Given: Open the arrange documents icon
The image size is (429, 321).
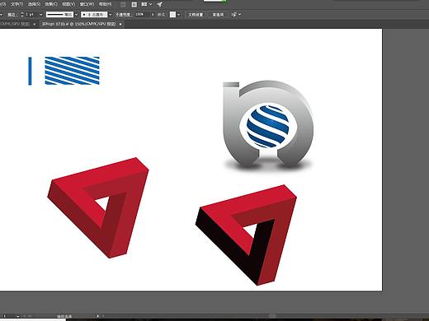Looking at the screenshot, I should point(144,4).
